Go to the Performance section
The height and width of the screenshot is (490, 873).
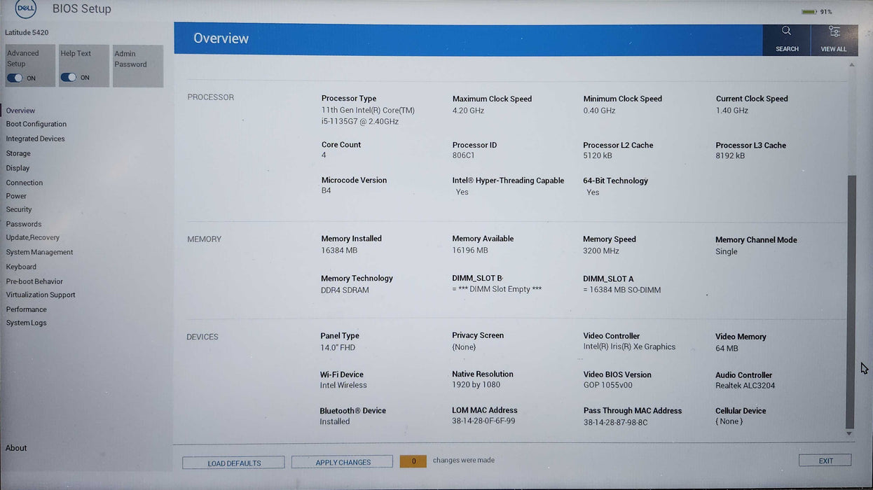(x=27, y=309)
